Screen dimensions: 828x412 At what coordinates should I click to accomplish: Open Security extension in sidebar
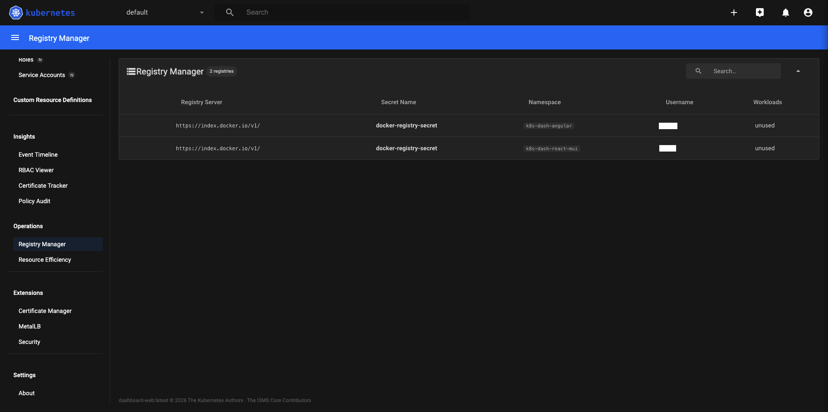click(x=29, y=342)
